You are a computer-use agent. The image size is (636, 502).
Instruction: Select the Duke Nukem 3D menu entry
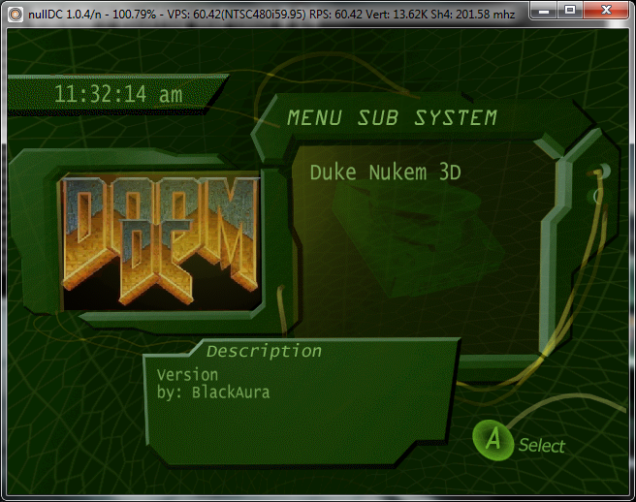click(x=385, y=173)
